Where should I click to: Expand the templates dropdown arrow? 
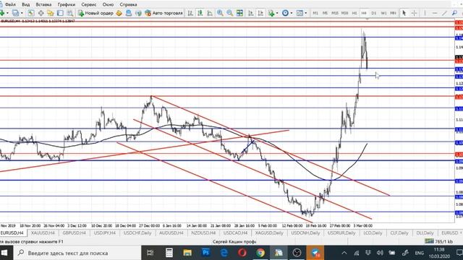point(305,13)
